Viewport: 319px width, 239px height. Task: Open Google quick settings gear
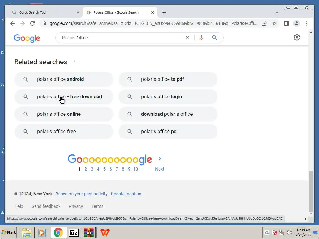[297, 37]
